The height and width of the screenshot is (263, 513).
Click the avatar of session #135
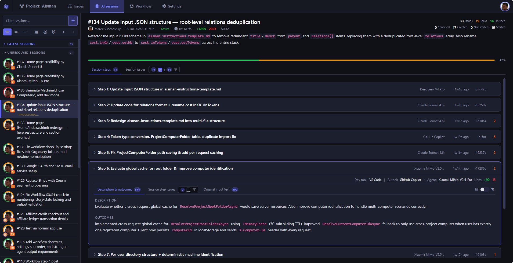[8, 92]
